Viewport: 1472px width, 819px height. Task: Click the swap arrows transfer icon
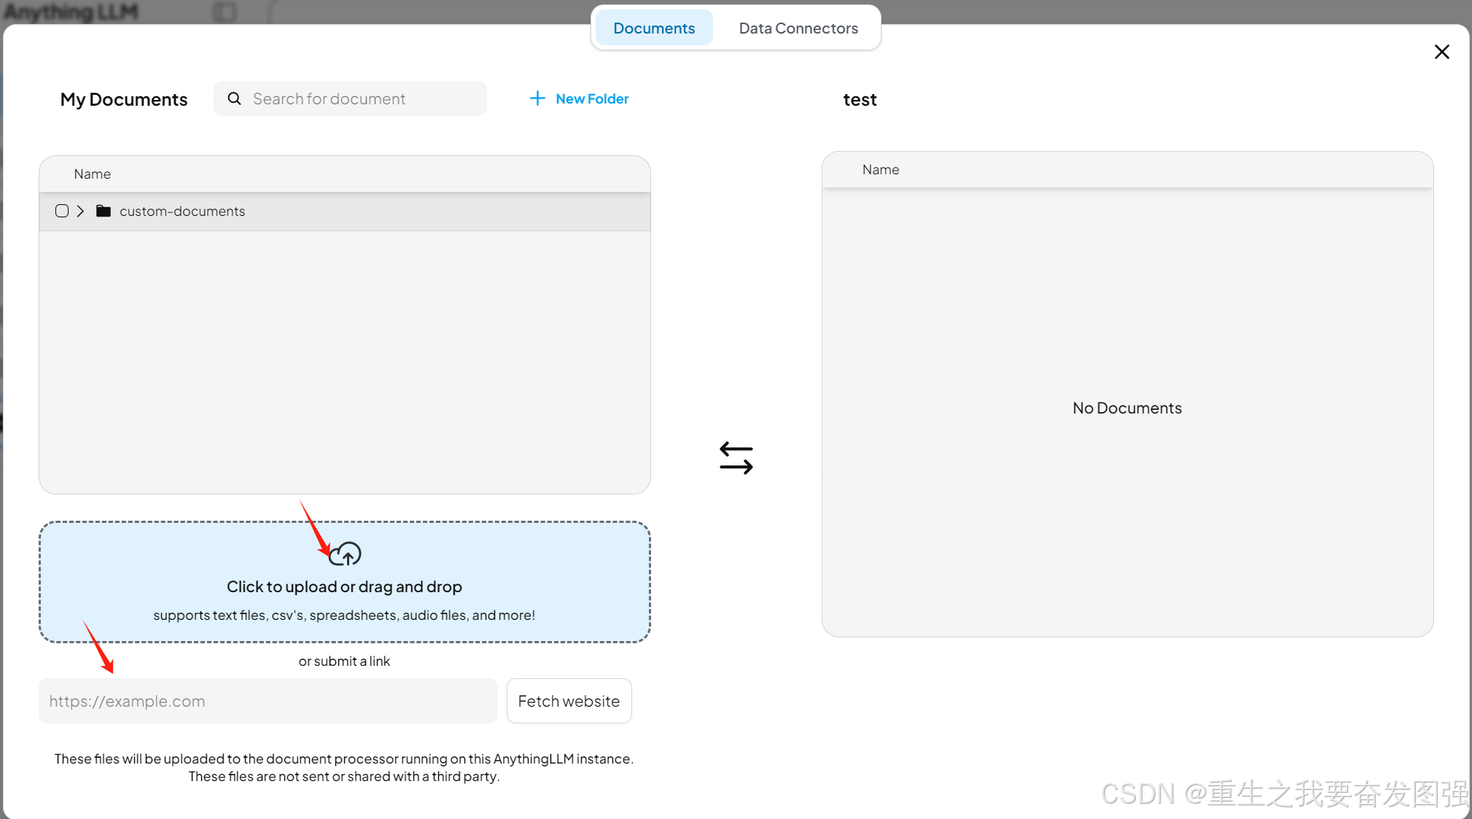pos(736,458)
